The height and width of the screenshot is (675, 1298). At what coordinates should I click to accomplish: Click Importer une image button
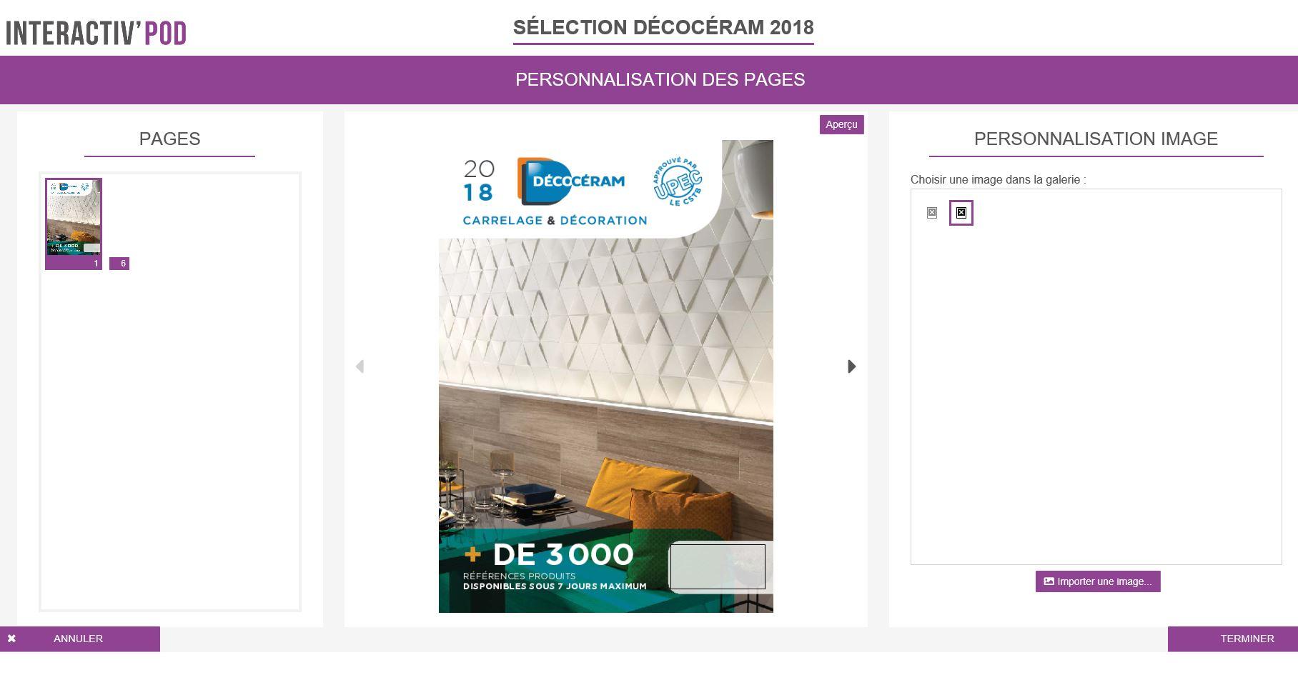pos(1098,581)
